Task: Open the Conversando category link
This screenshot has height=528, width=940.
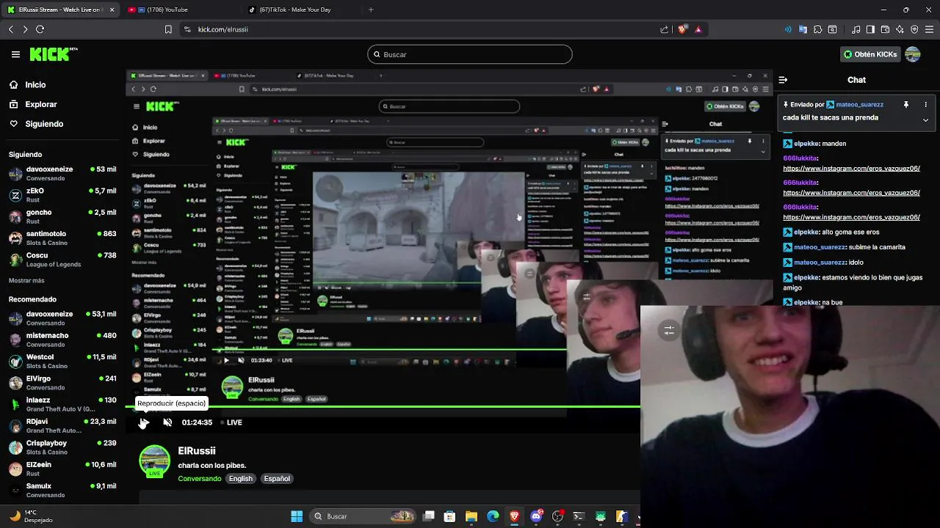Action: pos(199,479)
